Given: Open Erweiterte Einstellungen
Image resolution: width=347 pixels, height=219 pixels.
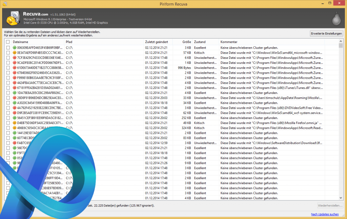Looking at the screenshot, I should tap(326, 33).
